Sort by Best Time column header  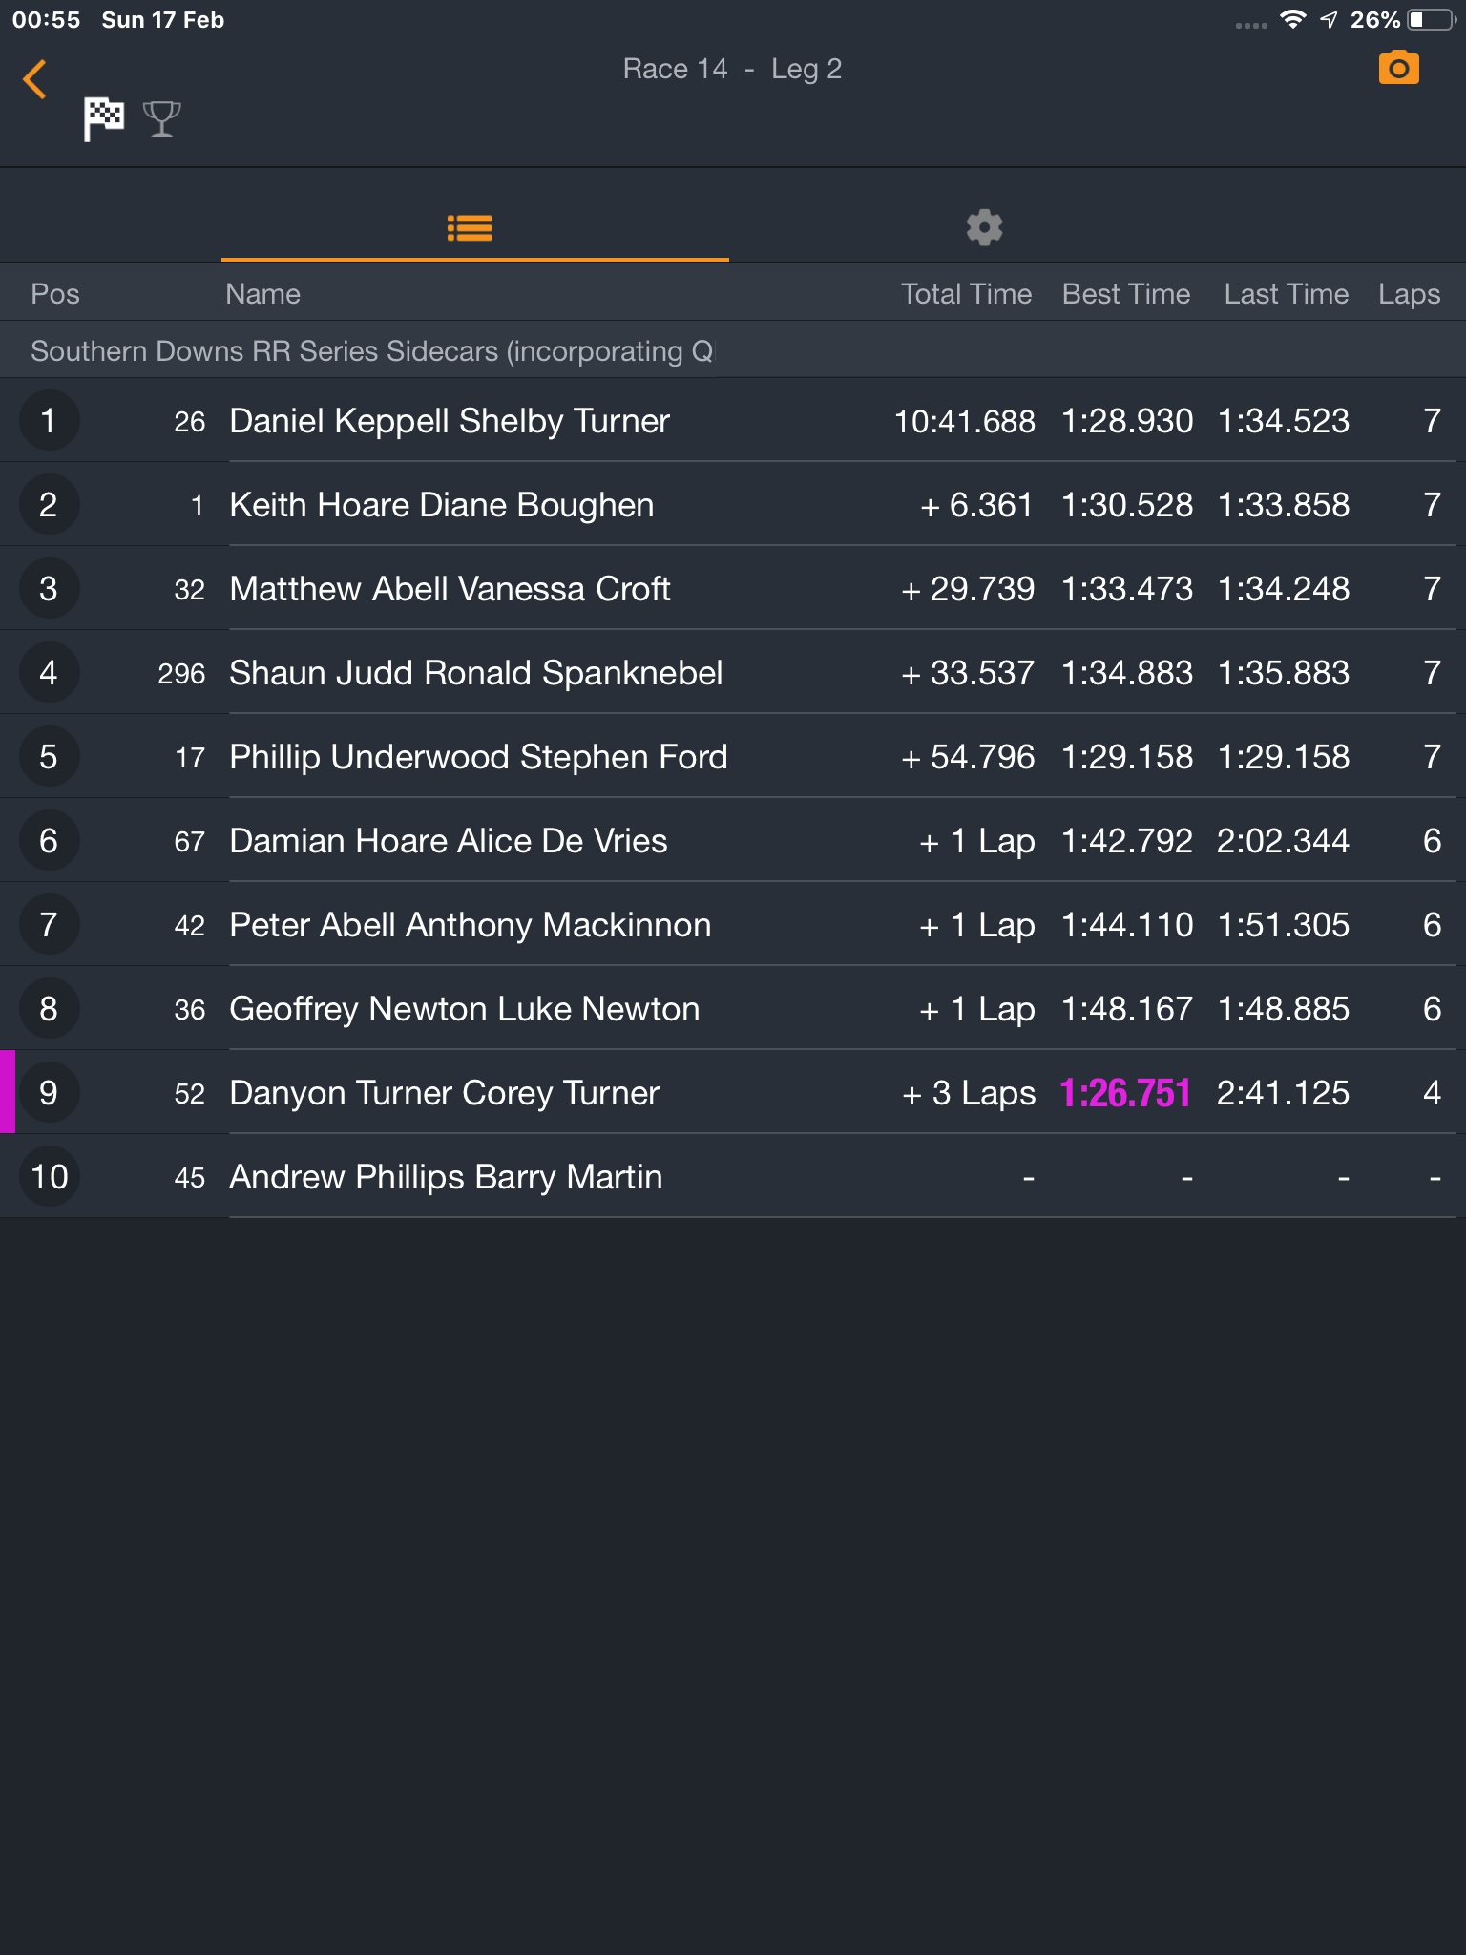point(1126,294)
